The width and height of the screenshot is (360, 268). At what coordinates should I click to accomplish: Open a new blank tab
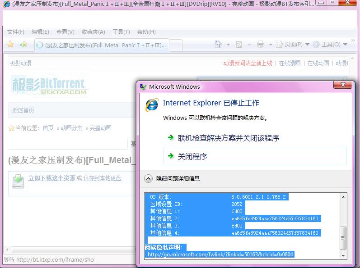click(176, 45)
